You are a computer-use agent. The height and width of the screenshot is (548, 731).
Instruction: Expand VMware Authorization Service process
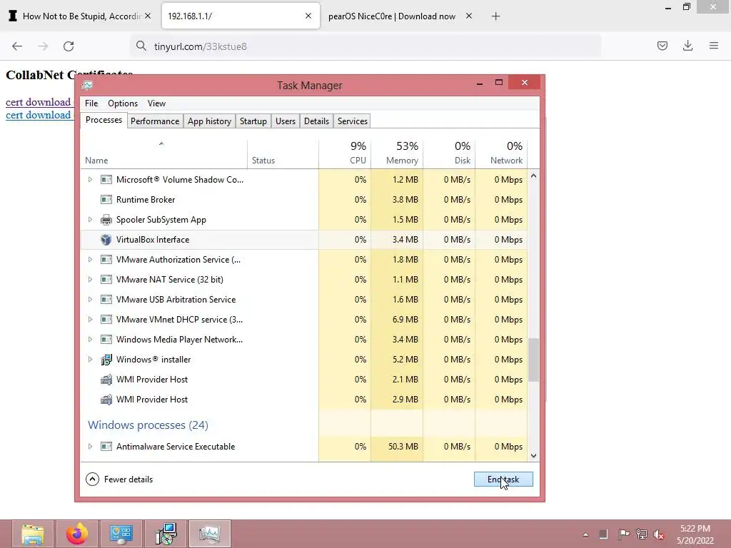(90, 260)
